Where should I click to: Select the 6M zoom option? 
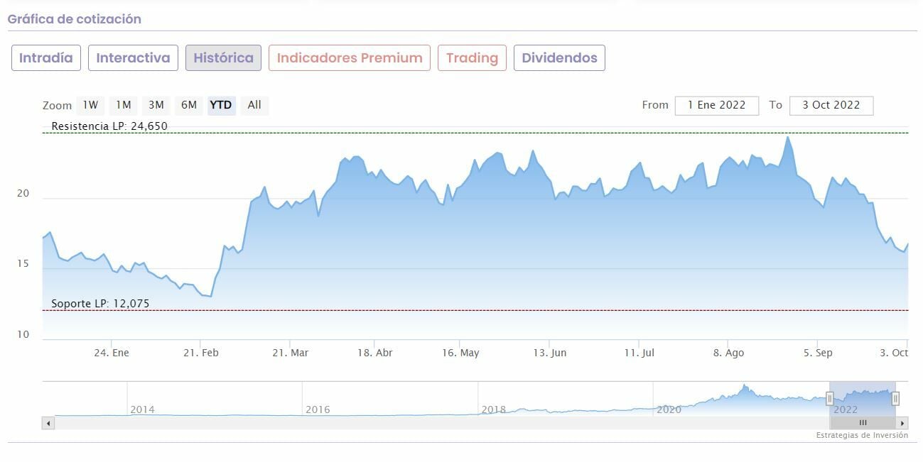189,105
